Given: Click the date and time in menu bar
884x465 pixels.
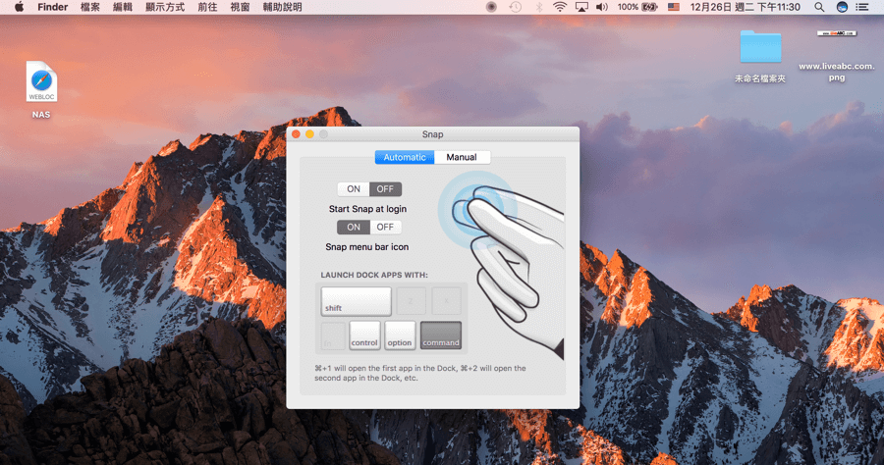Looking at the screenshot, I should coord(745,7).
